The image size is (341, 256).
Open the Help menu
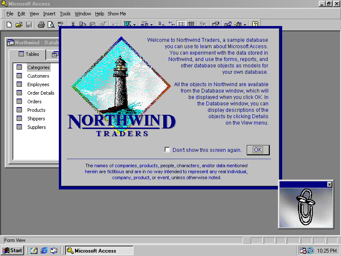coord(100,14)
